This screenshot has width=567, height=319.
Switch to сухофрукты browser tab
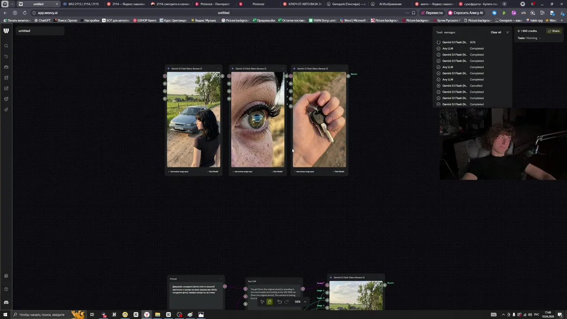[478, 4]
